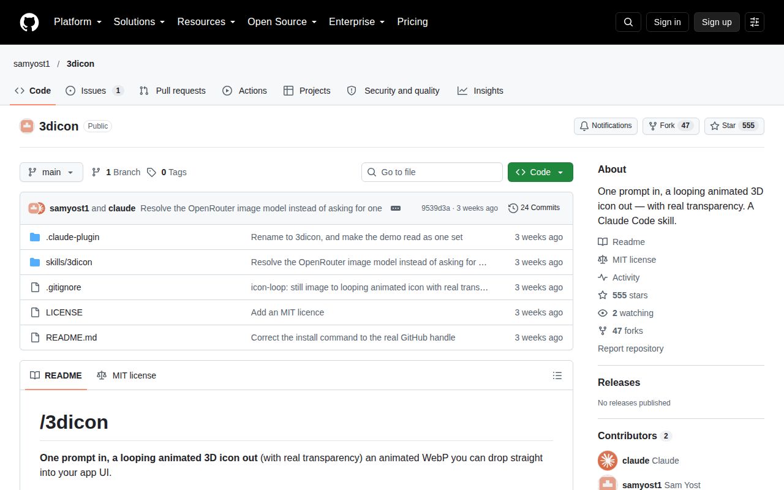
Task: Open the samyost1 owner link in breadcrumb
Action: (x=32, y=64)
